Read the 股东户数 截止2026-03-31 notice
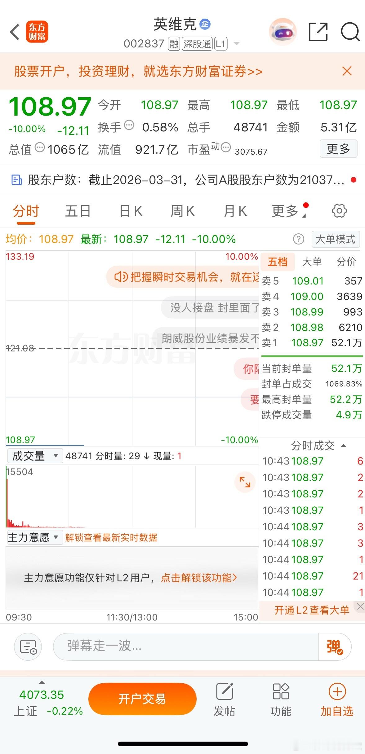The image size is (365, 754). pyautogui.click(x=186, y=180)
